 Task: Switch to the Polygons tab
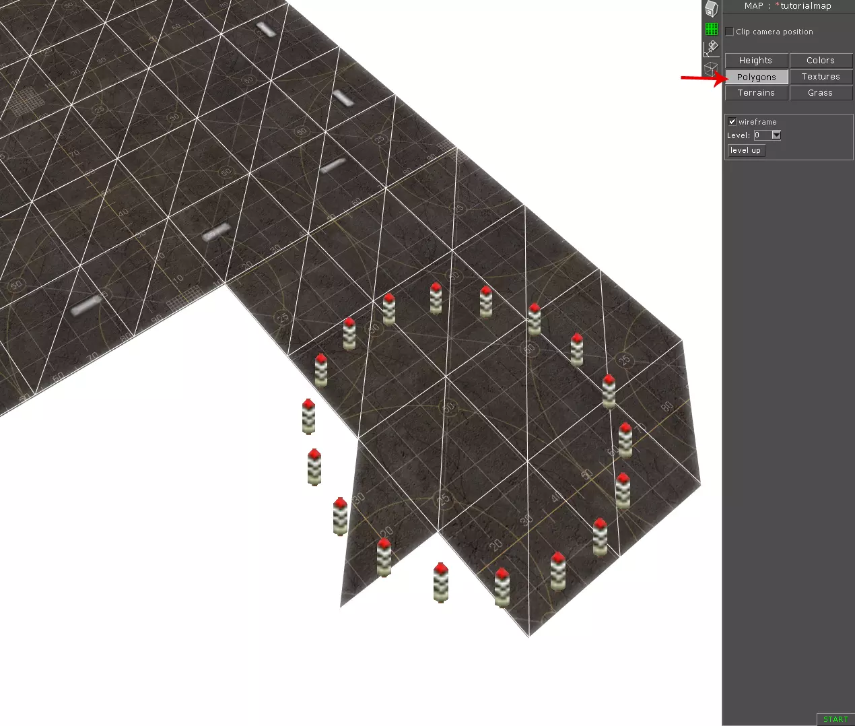756,77
